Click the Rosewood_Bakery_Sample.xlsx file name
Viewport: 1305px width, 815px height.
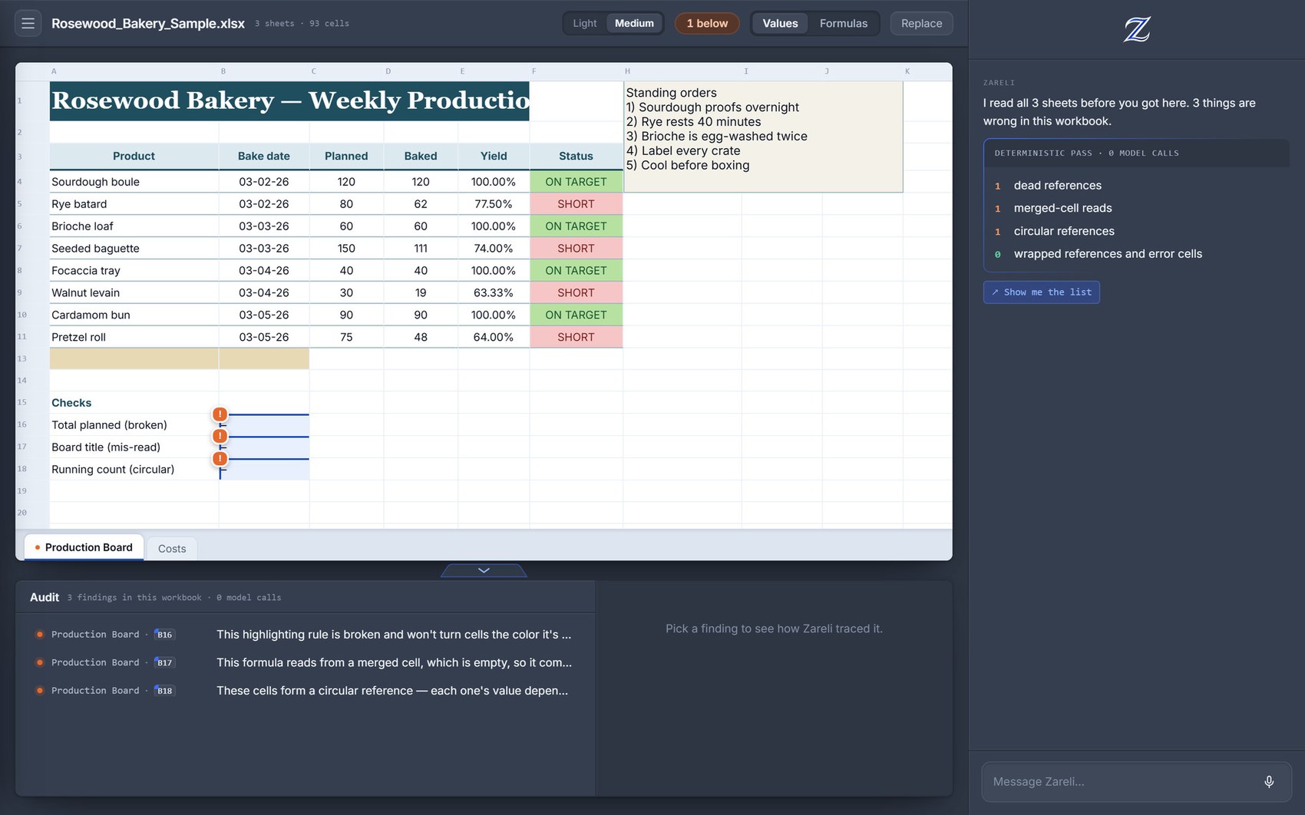(148, 23)
